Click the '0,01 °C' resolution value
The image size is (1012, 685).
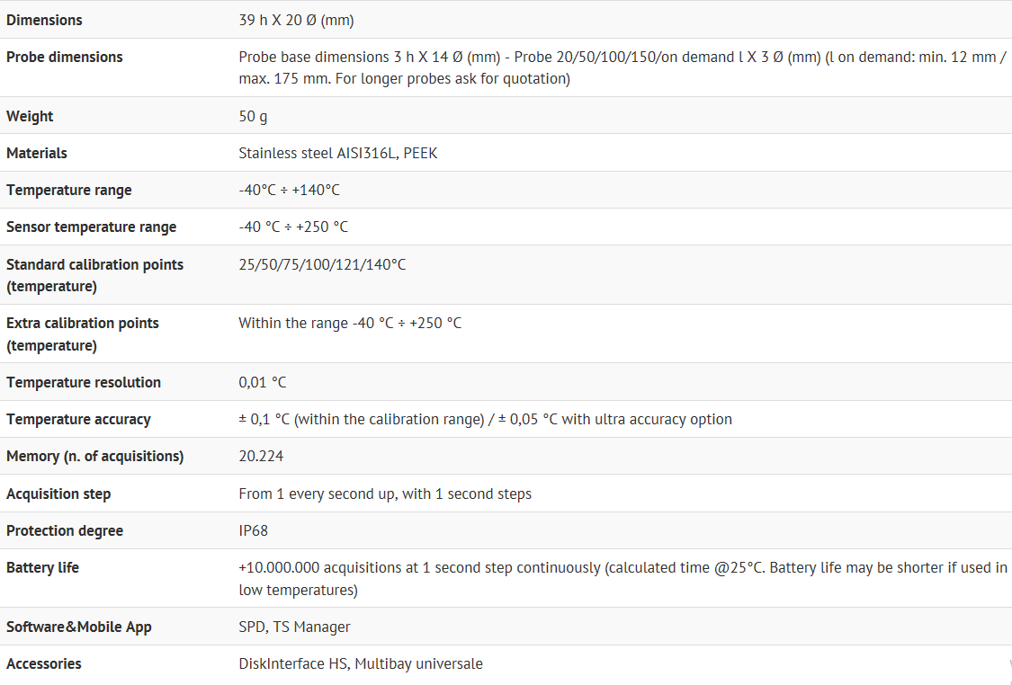coord(263,382)
